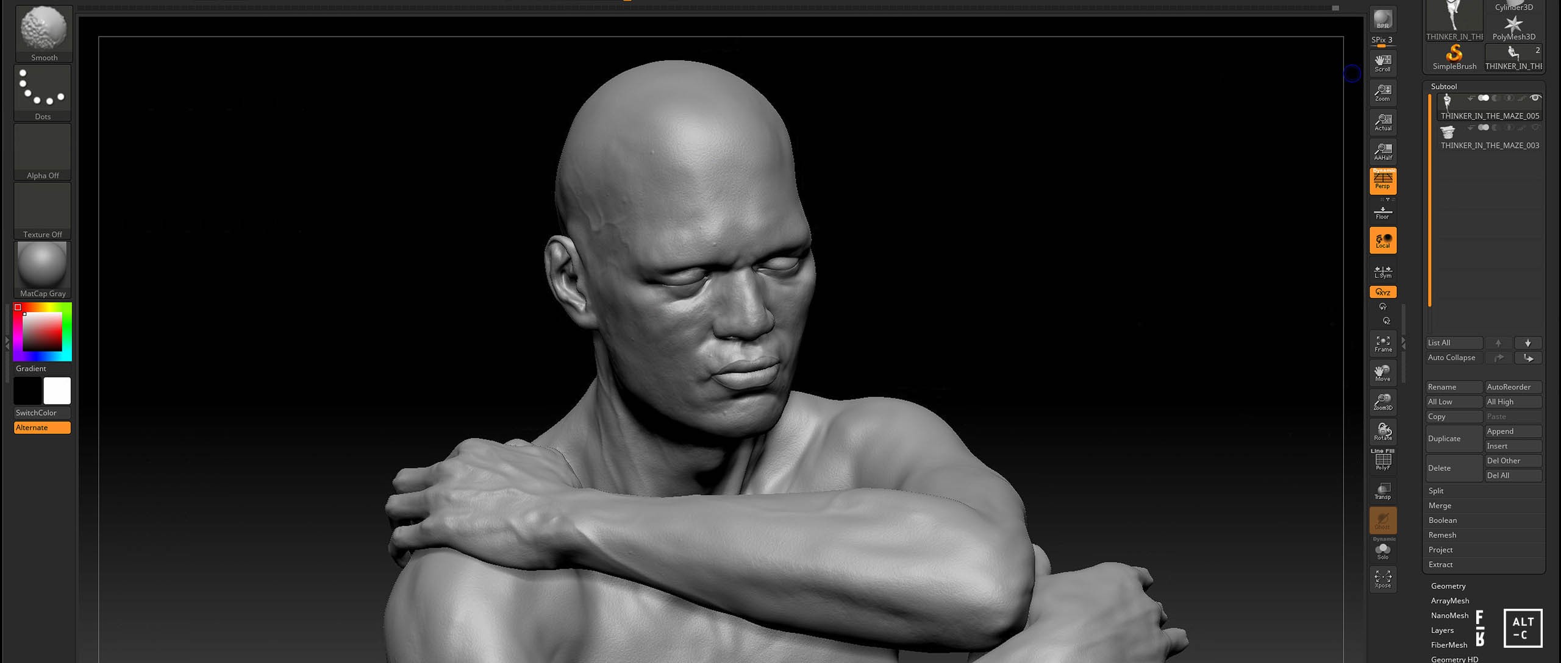The width and height of the screenshot is (1561, 663).
Task: Select the black secondary color swatch
Action: coord(27,391)
